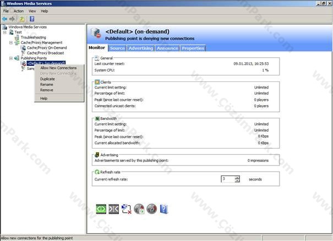Open the View menu
333x241 pixels.
pyautogui.click(x=32, y=11)
